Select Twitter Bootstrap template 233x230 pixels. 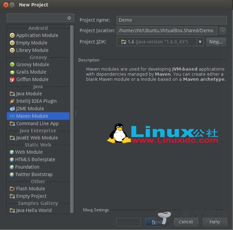(x=38, y=174)
